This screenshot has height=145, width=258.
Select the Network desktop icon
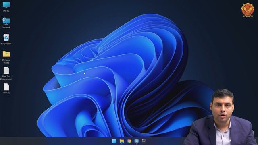[6, 23]
